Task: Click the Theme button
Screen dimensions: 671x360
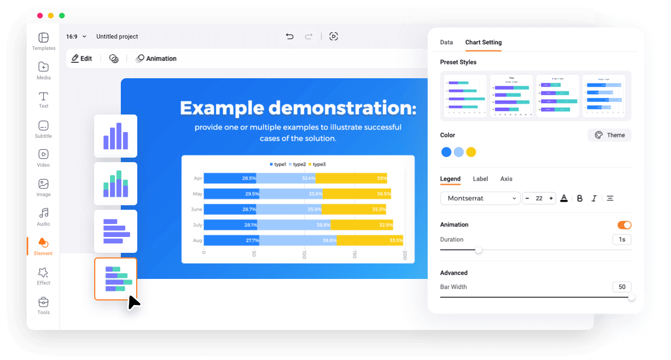Action: [x=609, y=135]
